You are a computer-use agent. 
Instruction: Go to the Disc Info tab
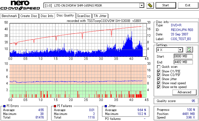47,16
